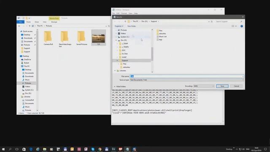Open the View tab in Explorer ribbon
The image size is (270, 152).
click(x=45, y=22)
